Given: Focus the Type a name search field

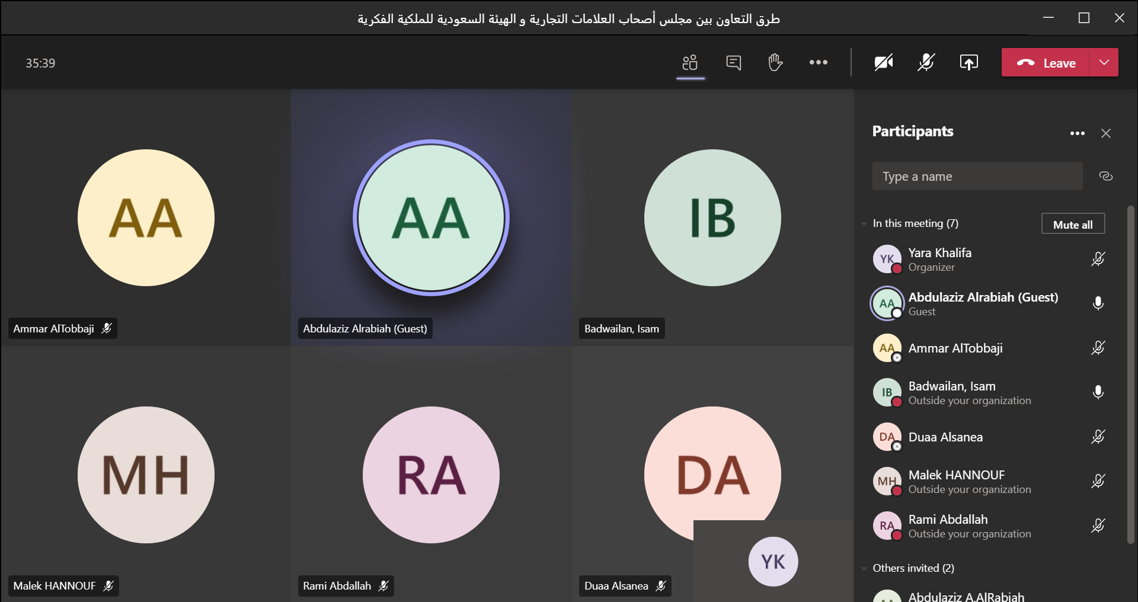Looking at the screenshot, I should (977, 176).
